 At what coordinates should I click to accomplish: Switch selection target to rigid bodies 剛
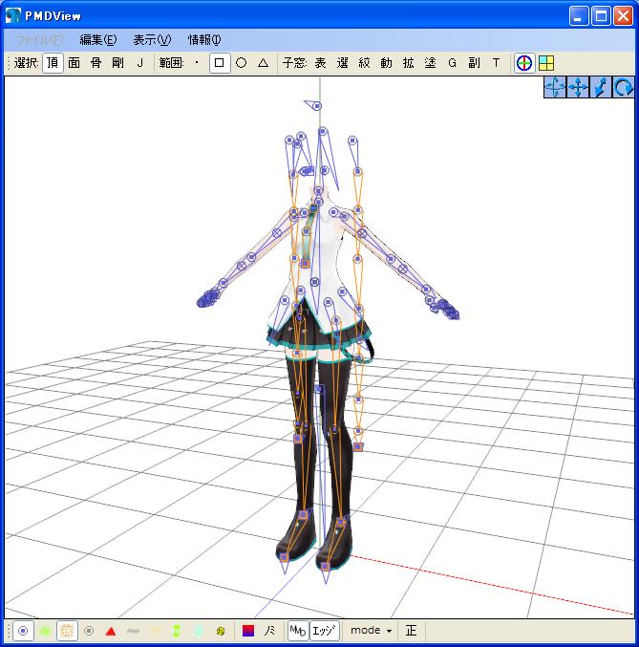pos(118,63)
